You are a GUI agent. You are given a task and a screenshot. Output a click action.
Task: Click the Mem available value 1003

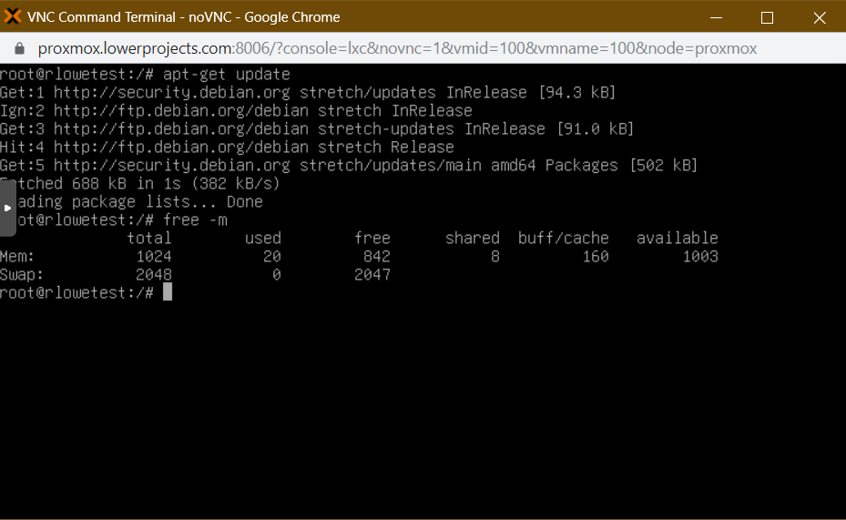click(x=700, y=256)
